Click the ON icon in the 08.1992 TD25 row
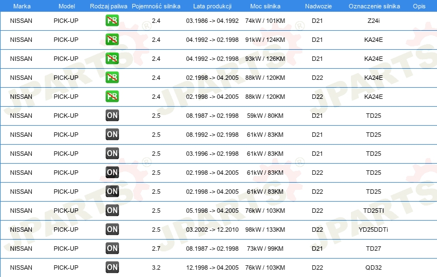Viewport: 437px width, 277px height. [x=112, y=135]
